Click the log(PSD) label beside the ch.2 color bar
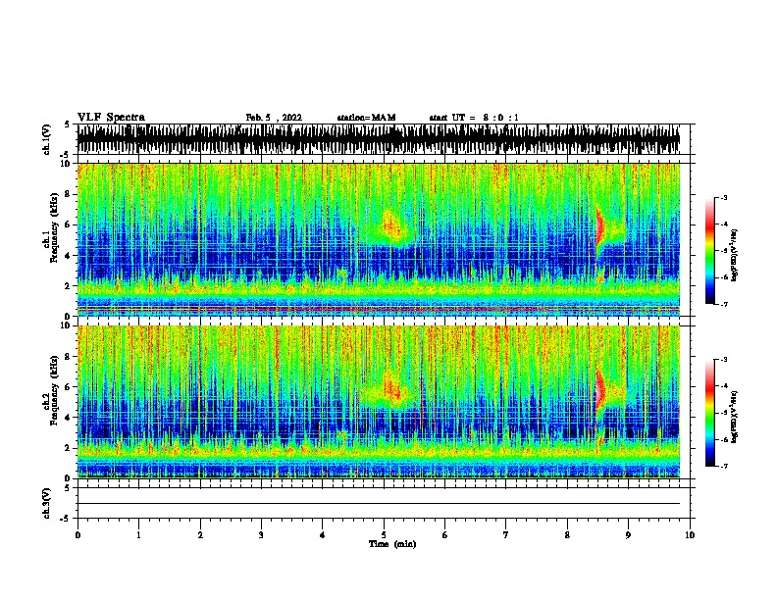The image size is (777, 600). [x=734, y=417]
